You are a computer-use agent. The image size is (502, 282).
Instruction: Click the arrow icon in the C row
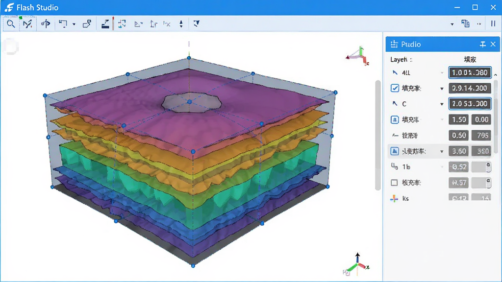point(395,104)
